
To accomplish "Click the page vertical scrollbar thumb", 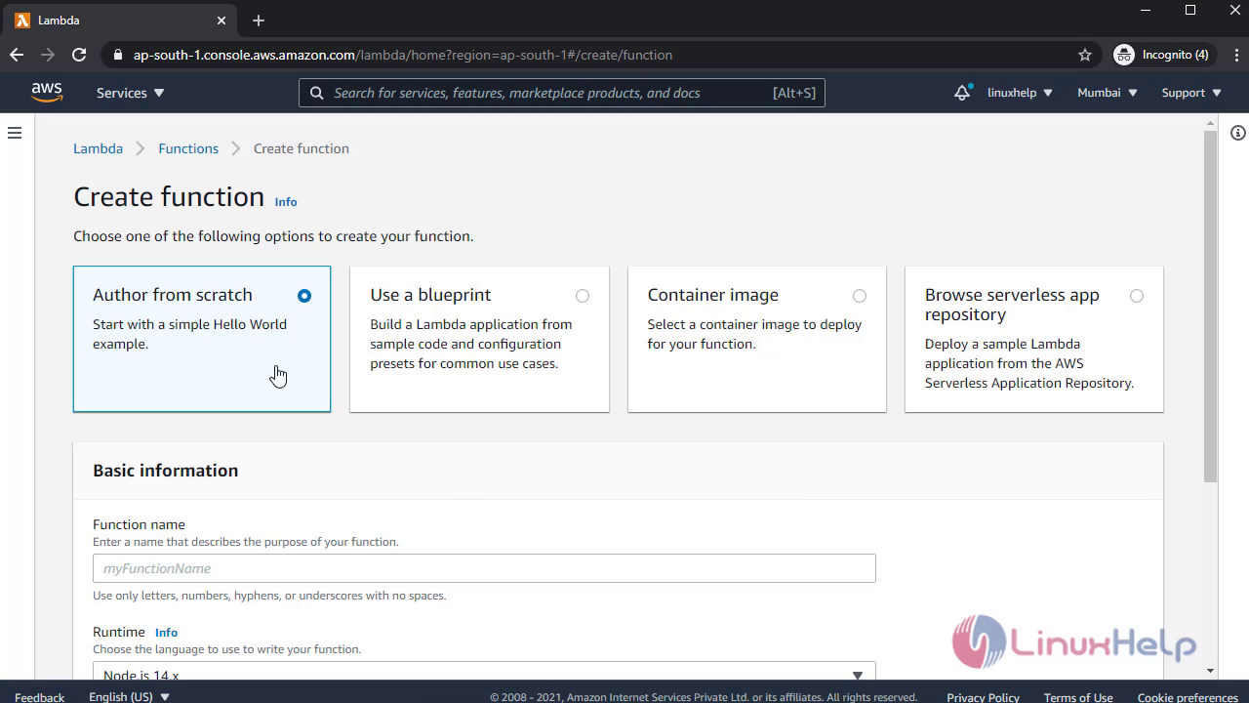I will (1210, 307).
